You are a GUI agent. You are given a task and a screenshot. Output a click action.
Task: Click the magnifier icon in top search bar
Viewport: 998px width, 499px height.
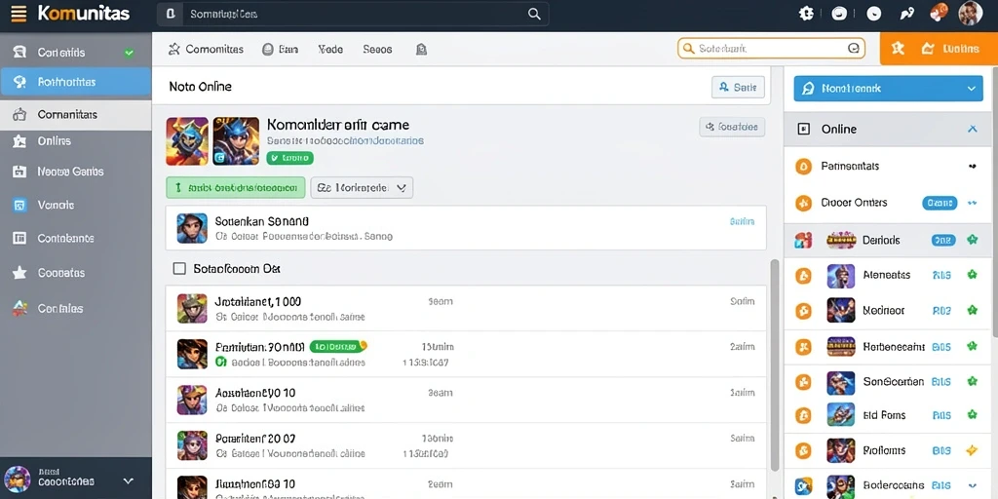pos(534,14)
